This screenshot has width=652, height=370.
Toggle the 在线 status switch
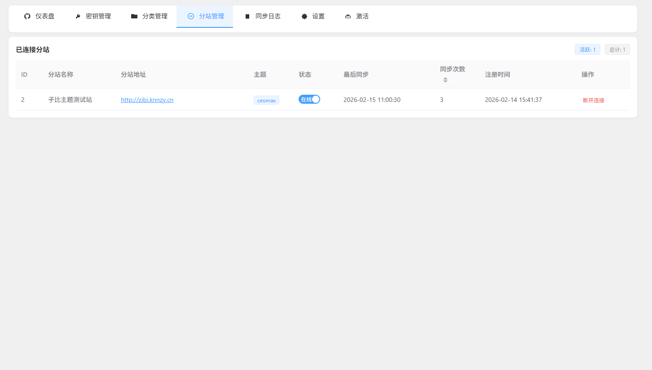(x=309, y=99)
